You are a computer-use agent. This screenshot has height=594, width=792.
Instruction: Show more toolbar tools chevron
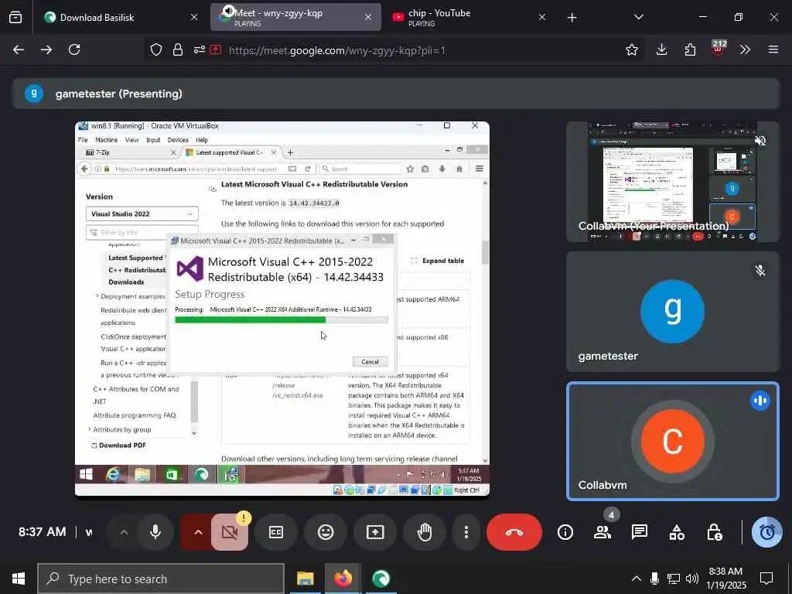(x=745, y=49)
